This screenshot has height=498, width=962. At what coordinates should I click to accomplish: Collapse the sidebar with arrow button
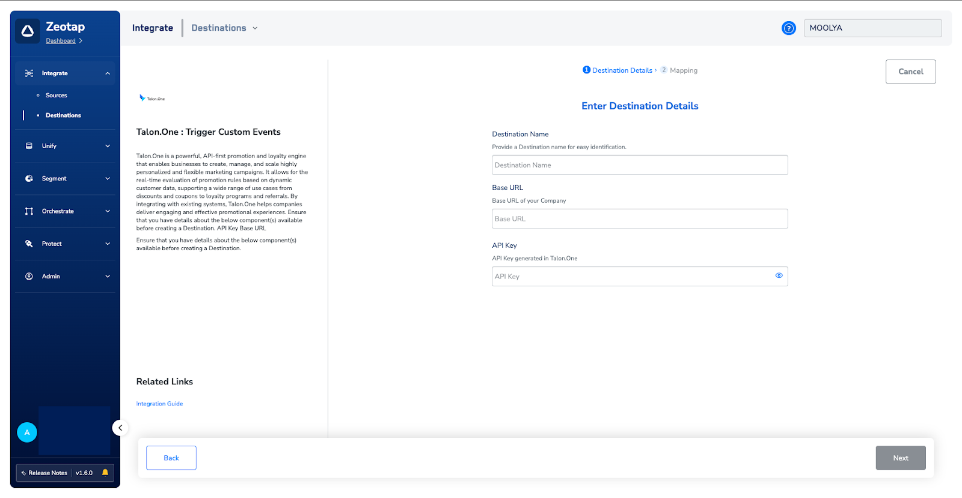tap(120, 428)
